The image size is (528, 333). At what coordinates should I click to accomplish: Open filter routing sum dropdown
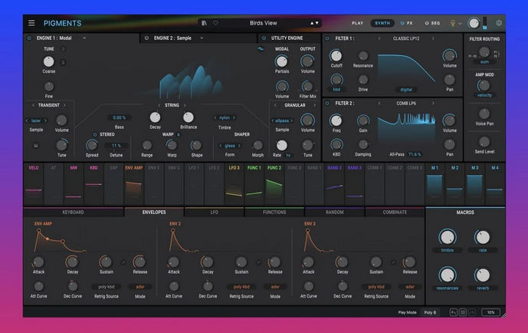(x=484, y=62)
